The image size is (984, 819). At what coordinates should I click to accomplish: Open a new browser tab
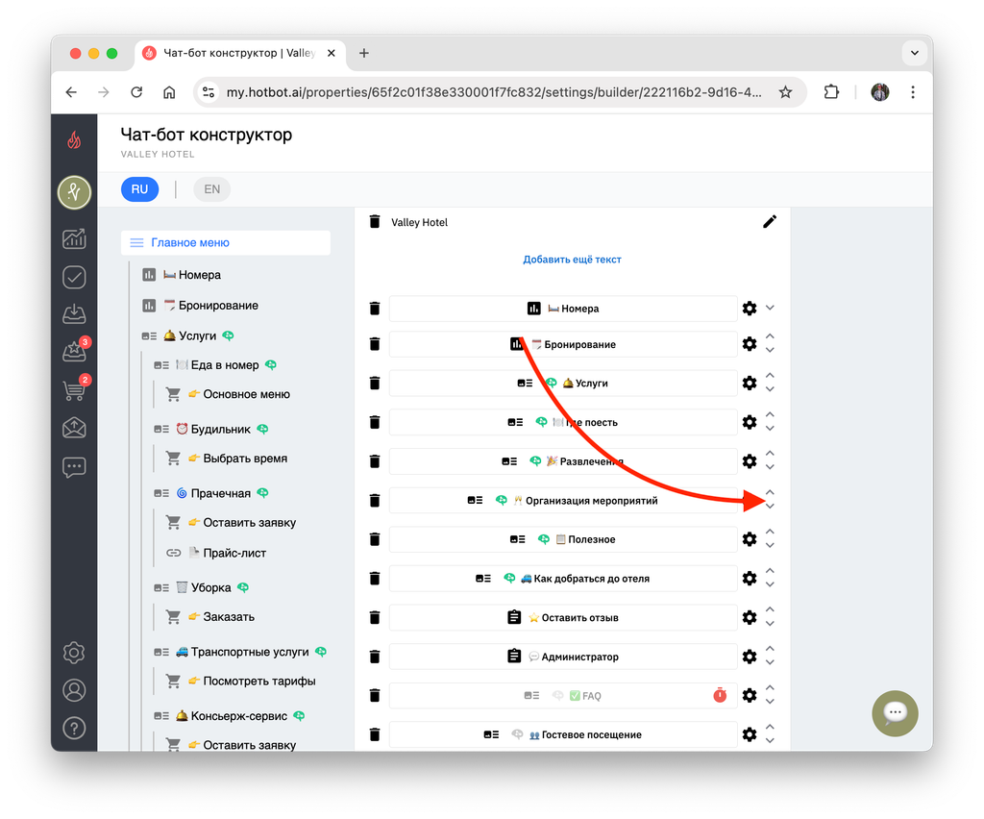coord(364,53)
